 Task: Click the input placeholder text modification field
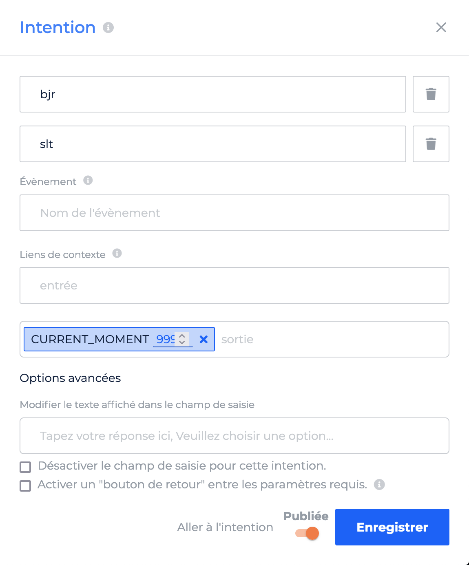point(234,436)
